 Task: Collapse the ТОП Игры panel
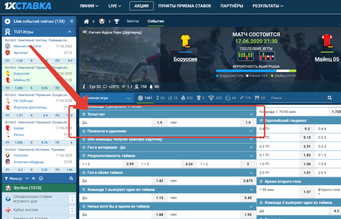coord(70,32)
